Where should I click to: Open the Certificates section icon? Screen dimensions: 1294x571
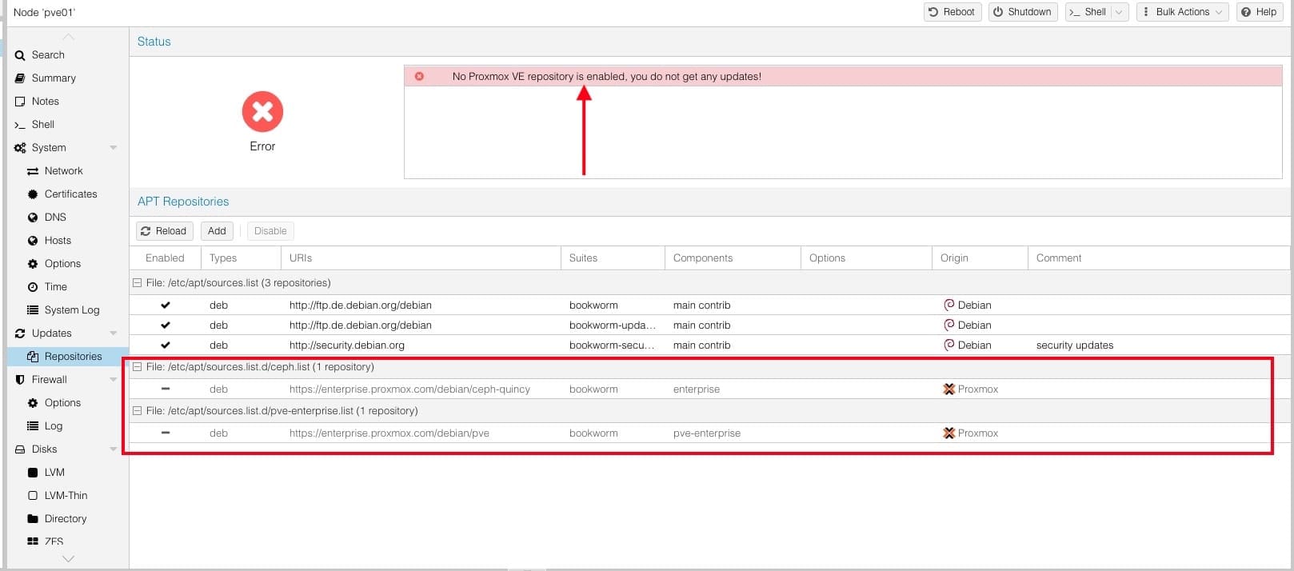33,194
